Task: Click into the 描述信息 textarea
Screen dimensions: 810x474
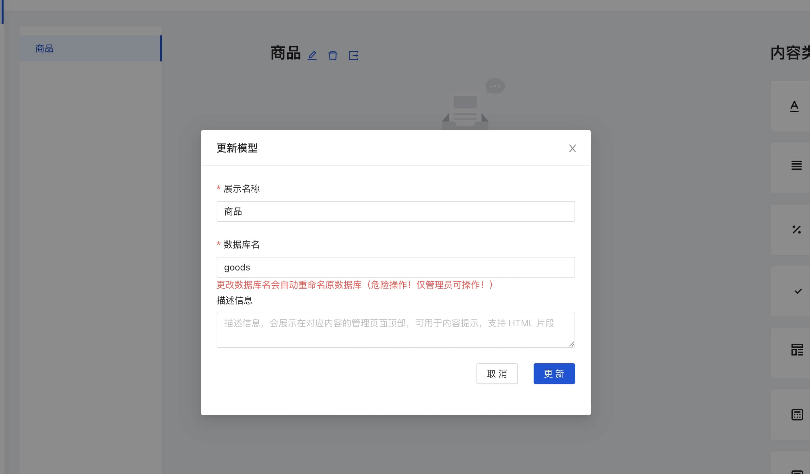Action: coord(396,330)
